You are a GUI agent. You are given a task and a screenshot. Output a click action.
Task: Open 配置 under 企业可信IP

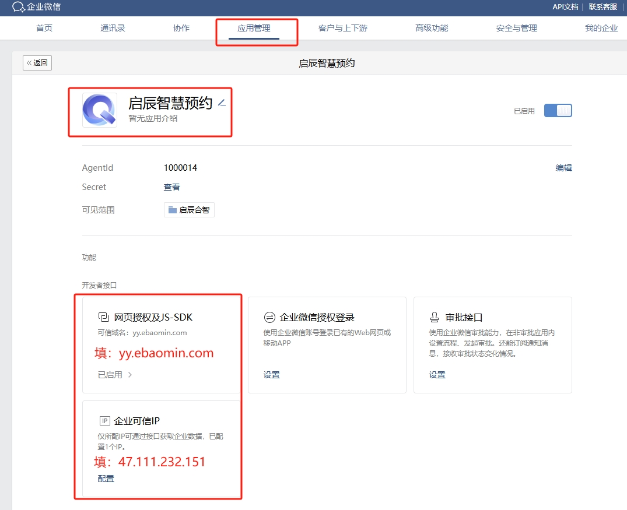pyautogui.click(x=106, y=479)
